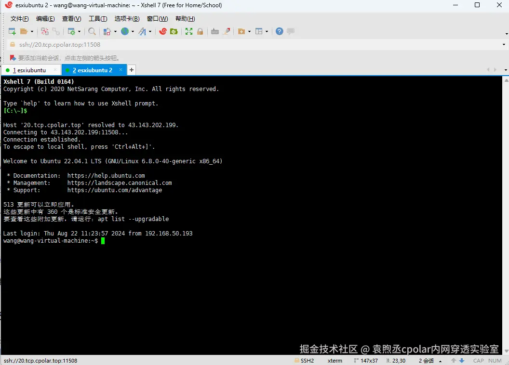509x365 pixels.
Task: Close the 1 esxiubuntu tab
Action: 55,70
